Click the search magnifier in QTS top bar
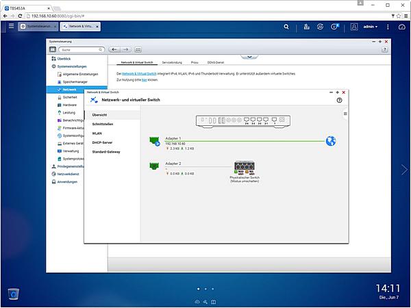Screen dimensions: 411x308 tap(286, 27)
